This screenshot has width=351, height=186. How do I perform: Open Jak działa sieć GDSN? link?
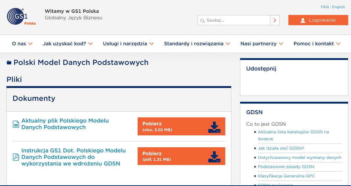click(281, 148)
